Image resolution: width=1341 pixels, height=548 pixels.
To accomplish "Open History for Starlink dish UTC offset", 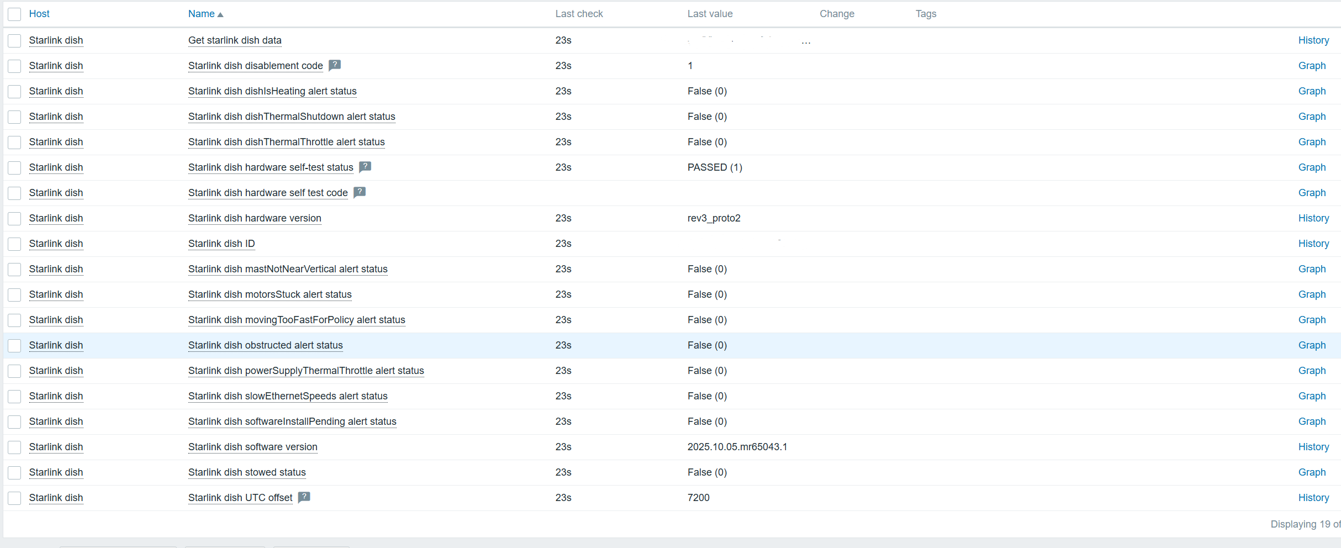I will click(x=1313, y=498).
